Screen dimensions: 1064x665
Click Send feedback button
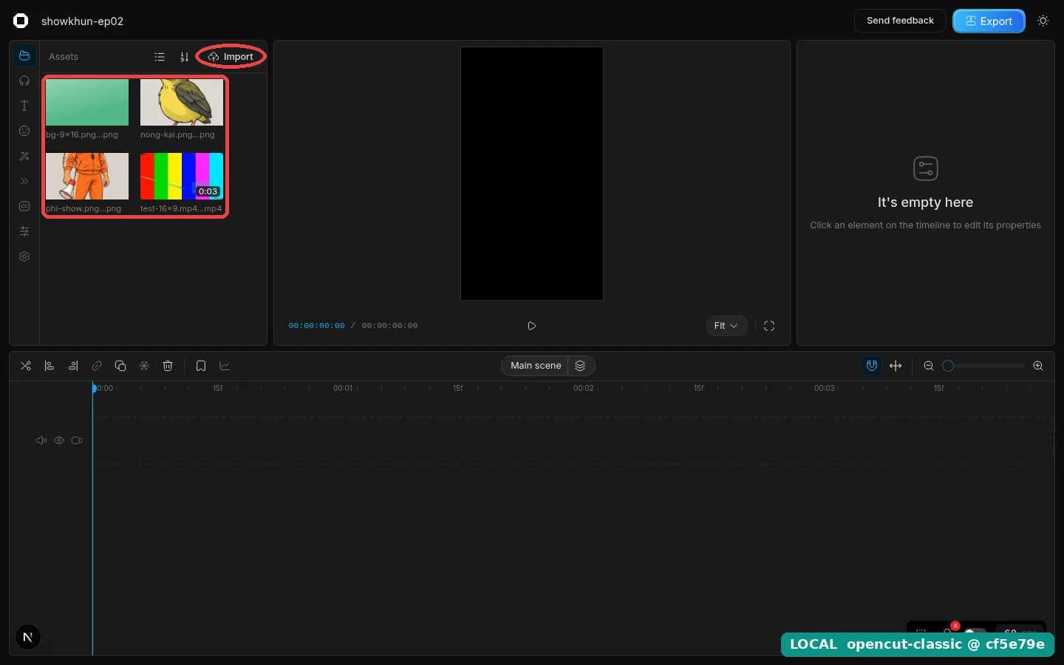coord(900,21)
